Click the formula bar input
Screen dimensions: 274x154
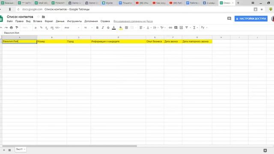(x=138, y=33)
